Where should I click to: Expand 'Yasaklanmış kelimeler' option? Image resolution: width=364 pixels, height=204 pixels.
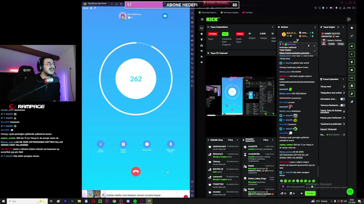[332, 124]
